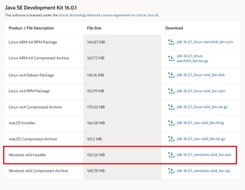245x190 pixels.
Task: Click download icon for windows-x64_bin.zip
Action: [171, 171]
